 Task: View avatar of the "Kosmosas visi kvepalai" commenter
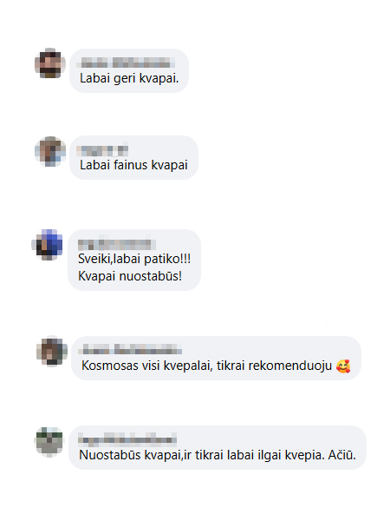52,351
